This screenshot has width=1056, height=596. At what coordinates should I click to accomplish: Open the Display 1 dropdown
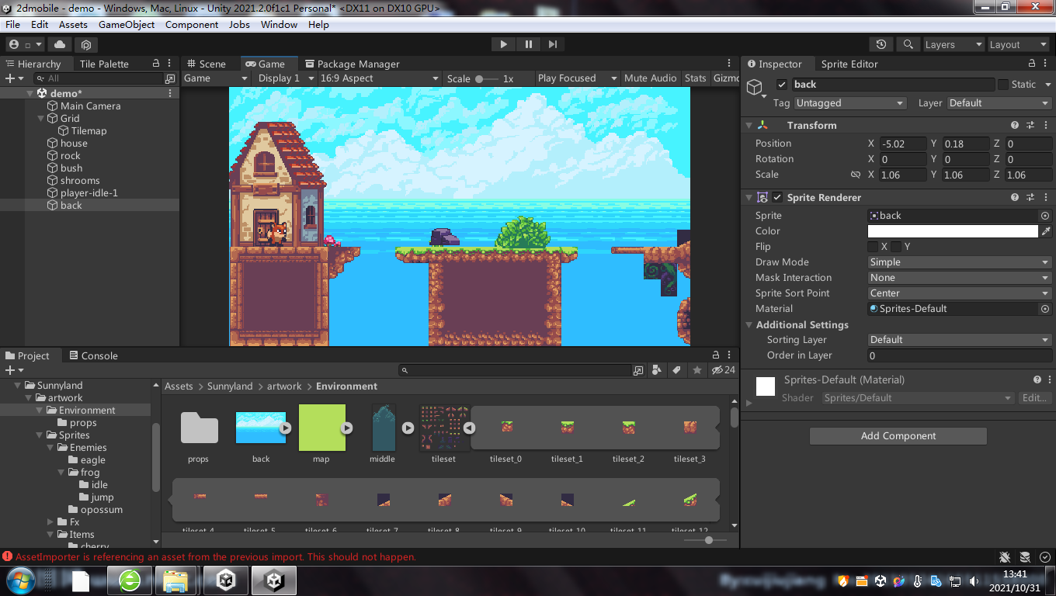tap(285, 78)
